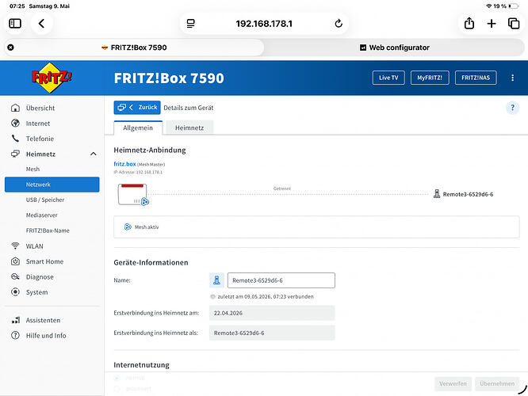Open the share sheet icon
The width and height of the screenshot is (528, 396).
tap(469, 24)
